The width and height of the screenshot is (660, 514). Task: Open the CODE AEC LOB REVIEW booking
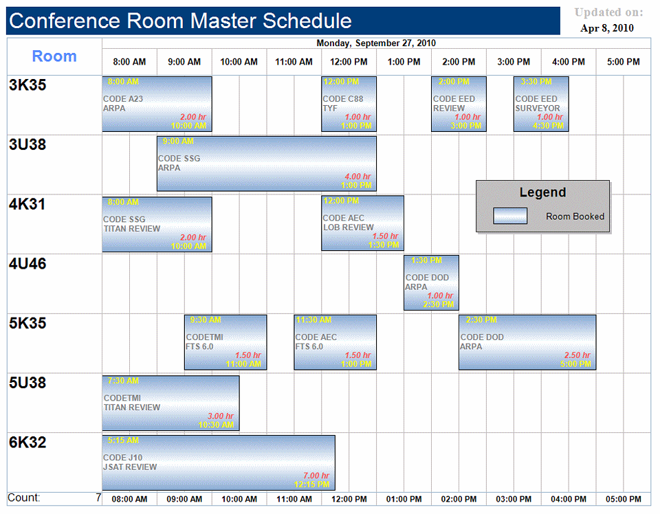[362, 223]
